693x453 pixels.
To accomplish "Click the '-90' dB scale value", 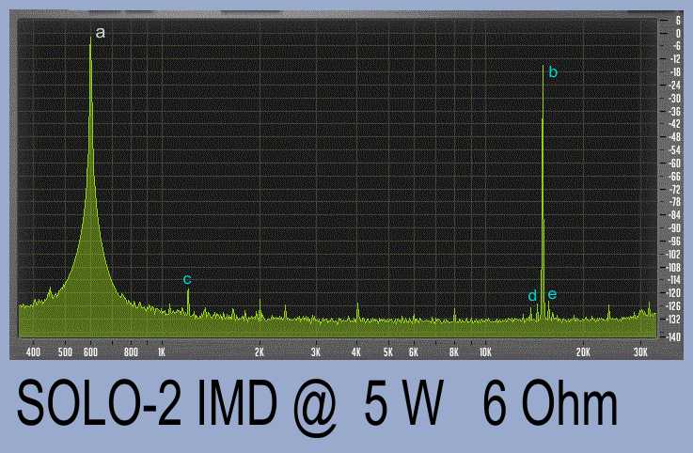I will 674,228.
